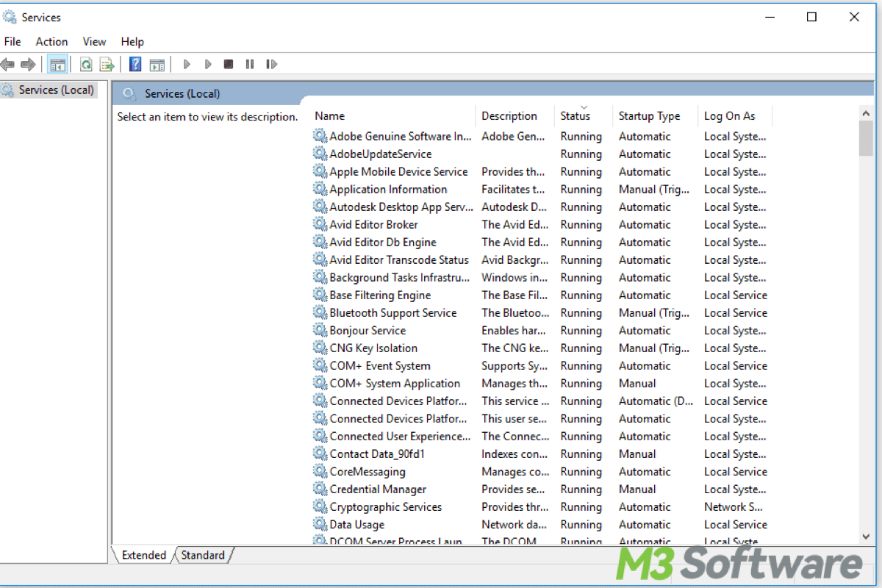The width and height of the screenshot is (882, 588).
Task: Open the View menu
Action: pyautogui.click(x=94, y=42)
